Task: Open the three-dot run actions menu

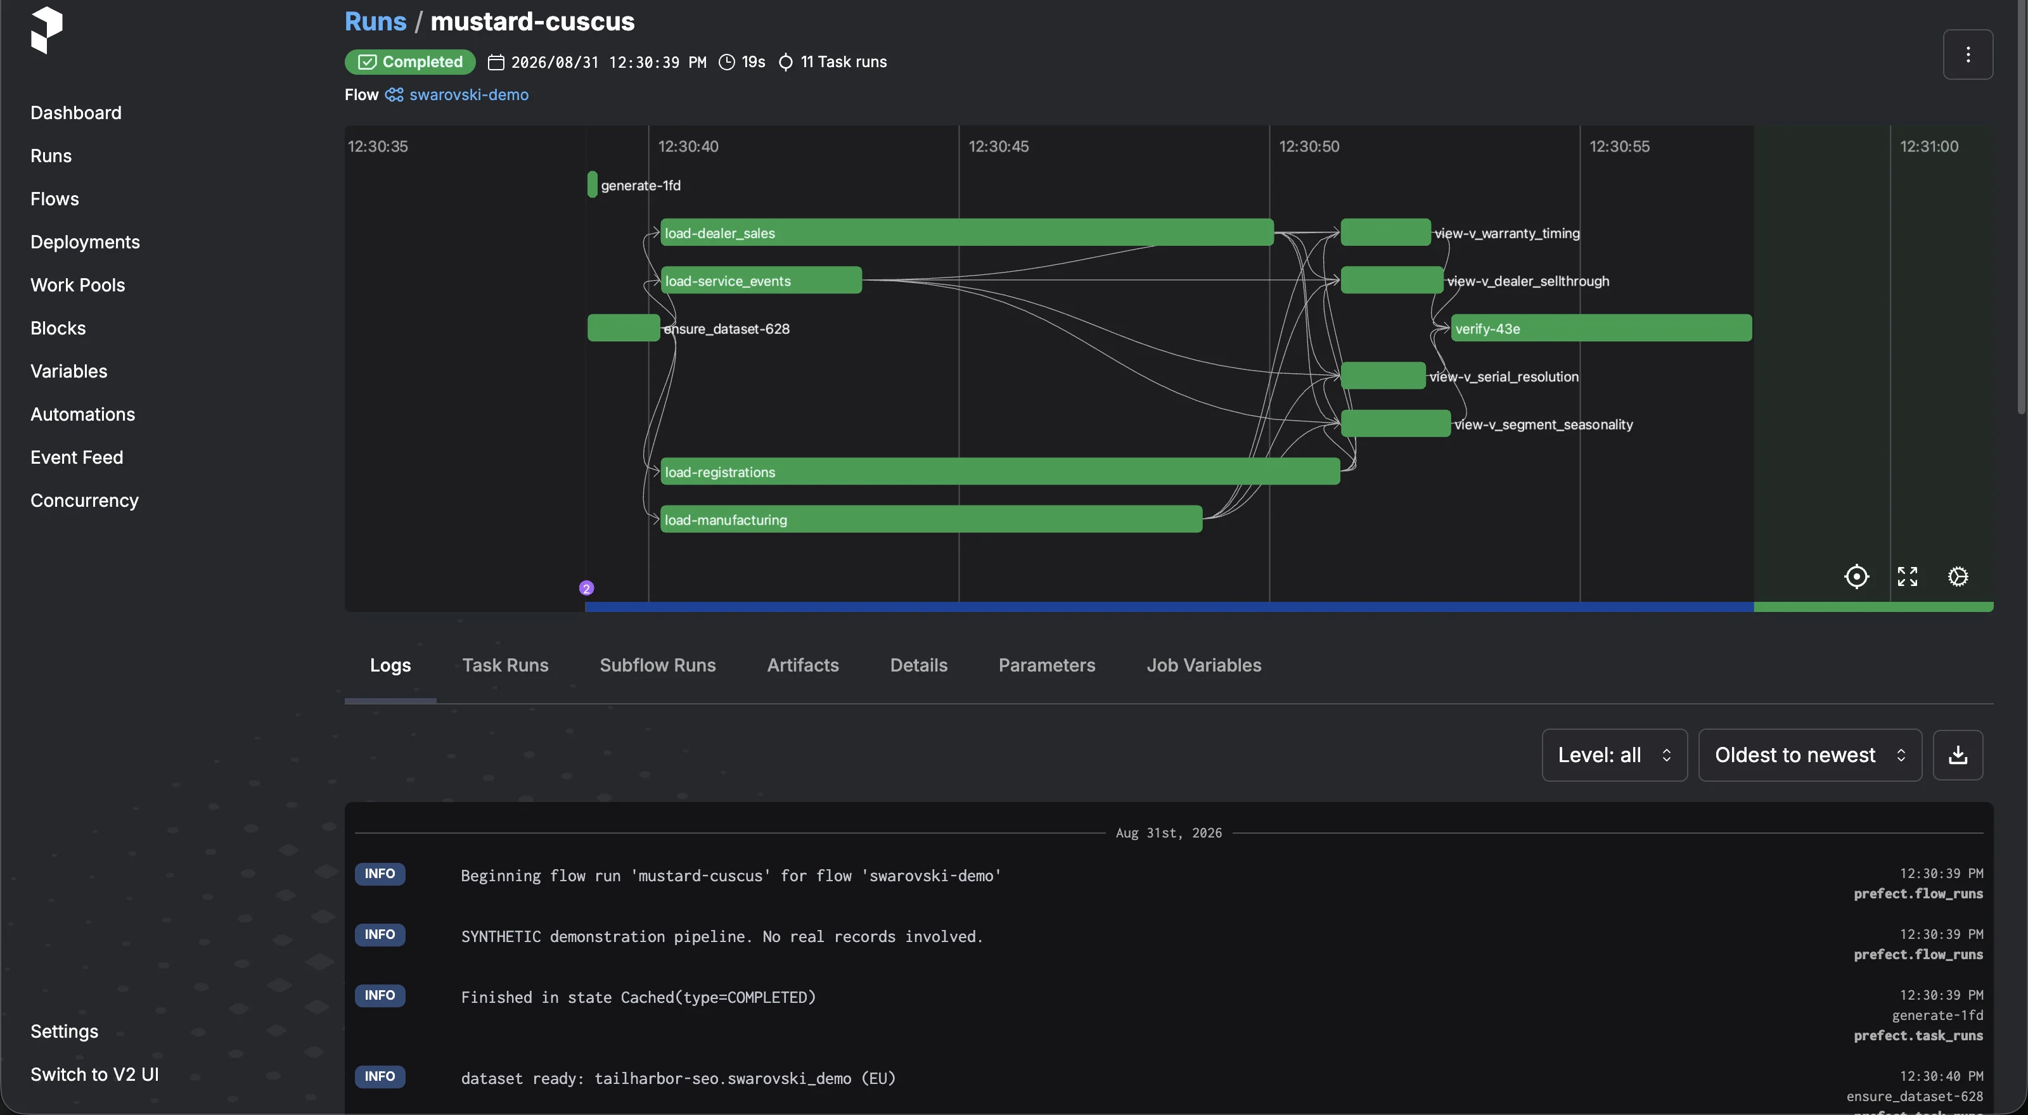Action: [1967, 54]
